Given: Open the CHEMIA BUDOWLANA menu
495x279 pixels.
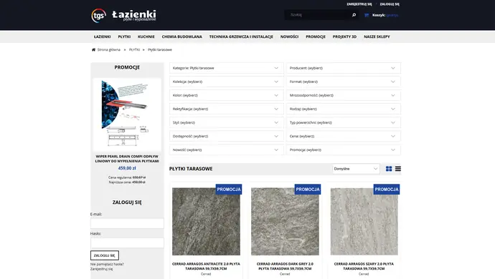Looking at the screenshot, I should point(181,37).
